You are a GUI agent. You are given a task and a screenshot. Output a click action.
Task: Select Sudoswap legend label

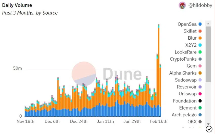(186, 80)
